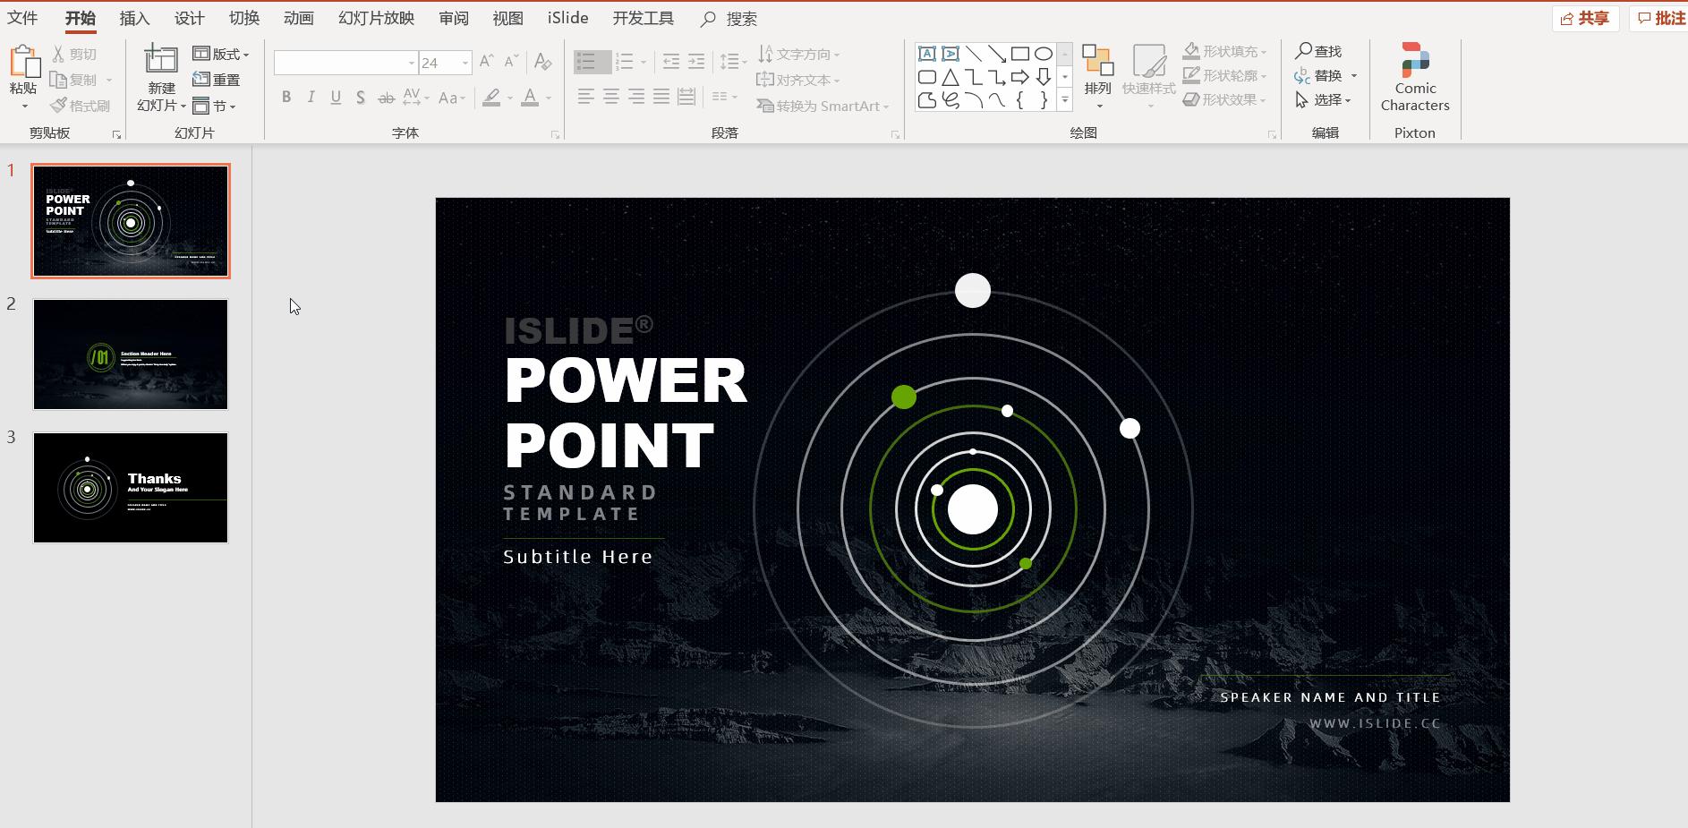Click the Find (查找) magnifier icon

coord(1304,51)
